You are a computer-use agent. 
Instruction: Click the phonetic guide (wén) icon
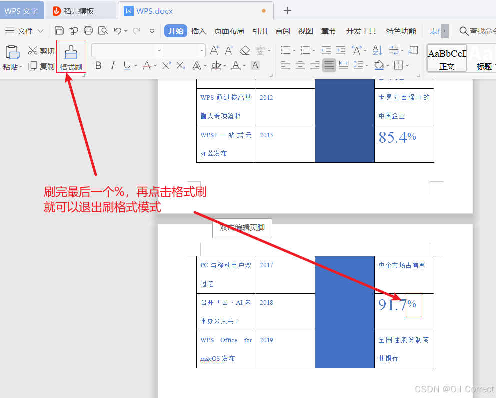pyautogui.click(x=260, y=50)
